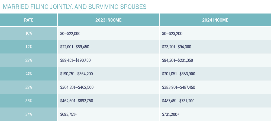Select the $487,451–$731,200 cell

tap(179, 101)
